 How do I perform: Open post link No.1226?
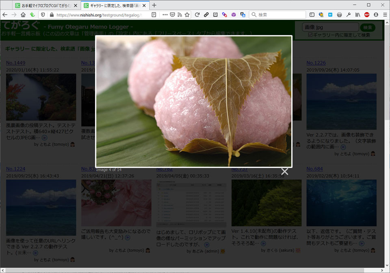(316, 63)
